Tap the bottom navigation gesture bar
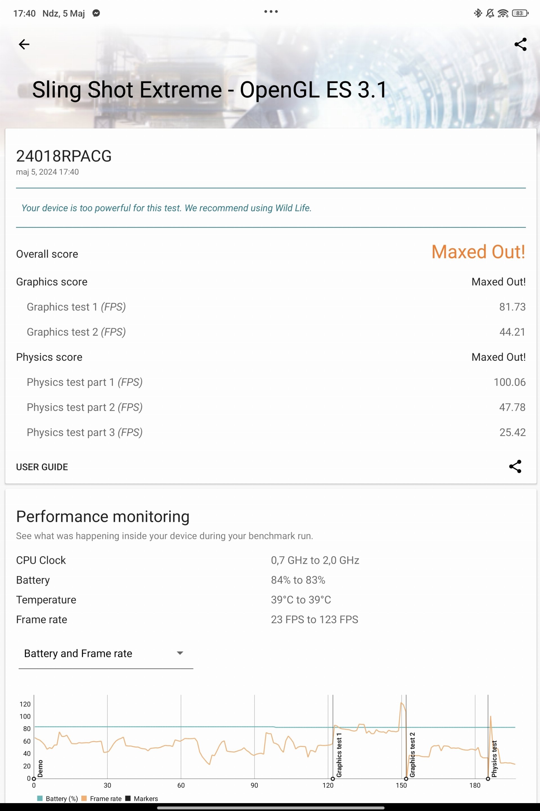Viewport: 540px width, 811px height. [x=271, y=808]
